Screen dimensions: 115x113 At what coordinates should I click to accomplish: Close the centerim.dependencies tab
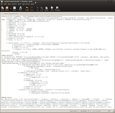click(x=21, y=14)
